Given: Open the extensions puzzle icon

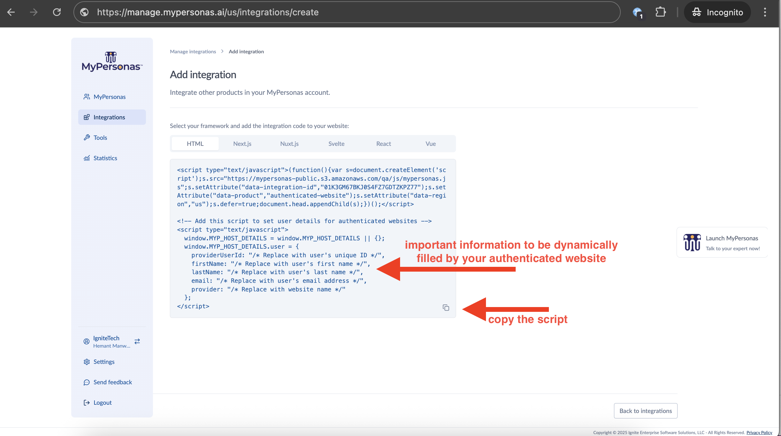Looking at the screenshot, I should (x=660, y=12).
